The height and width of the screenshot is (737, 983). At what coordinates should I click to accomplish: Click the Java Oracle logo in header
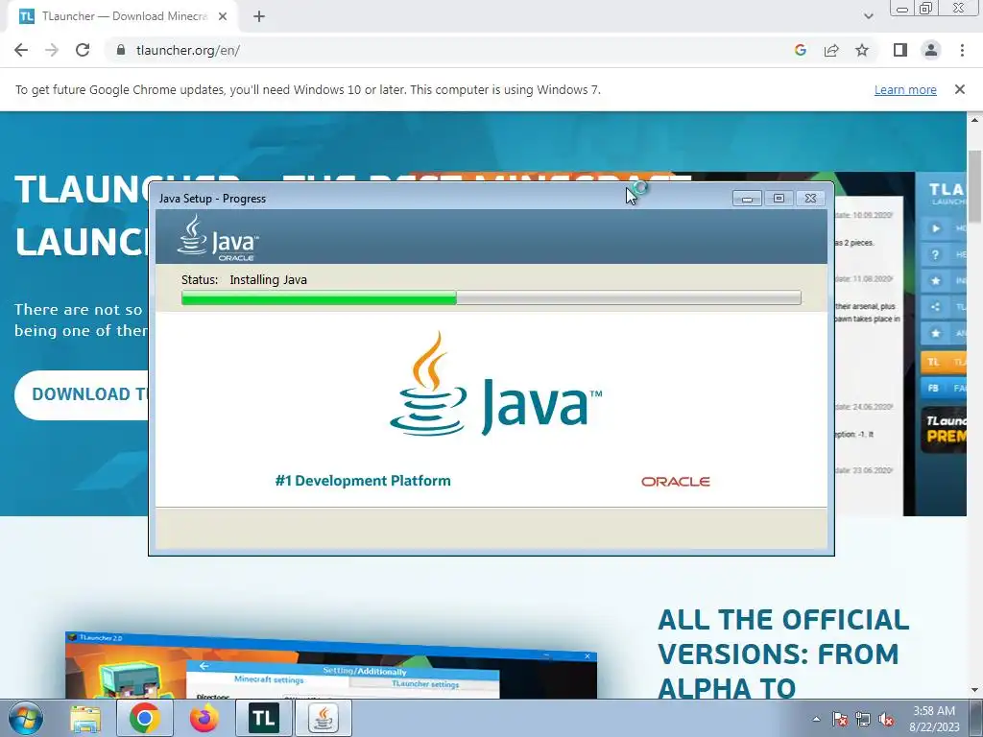[218, 238]
